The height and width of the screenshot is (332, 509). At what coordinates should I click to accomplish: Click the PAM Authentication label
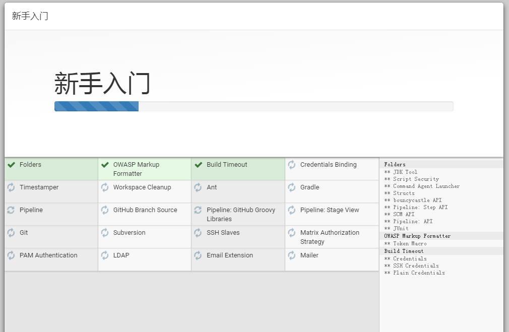(48, 255)
